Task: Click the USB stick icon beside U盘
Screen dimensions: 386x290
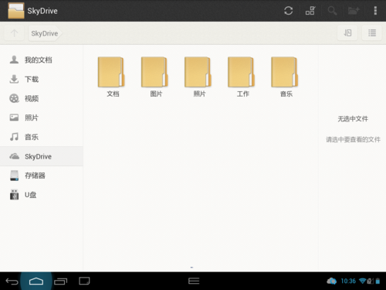Action: pos(14,195)
